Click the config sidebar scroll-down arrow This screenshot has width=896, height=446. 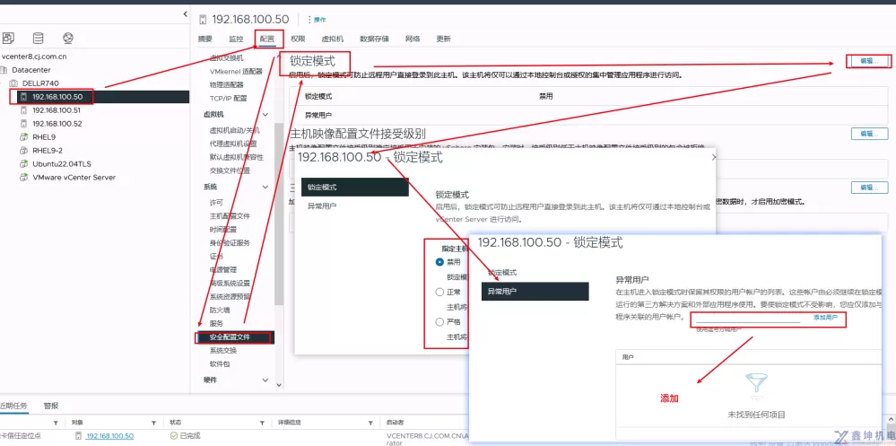click(279, 384)
